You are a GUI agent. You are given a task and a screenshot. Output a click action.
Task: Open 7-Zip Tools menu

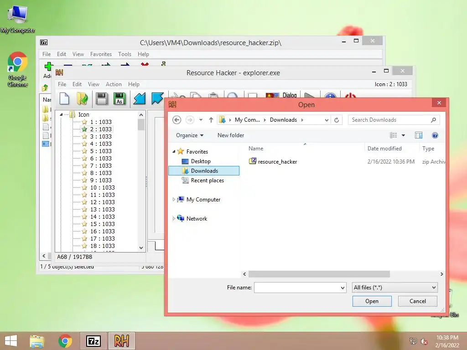click(x=125, y=54)
